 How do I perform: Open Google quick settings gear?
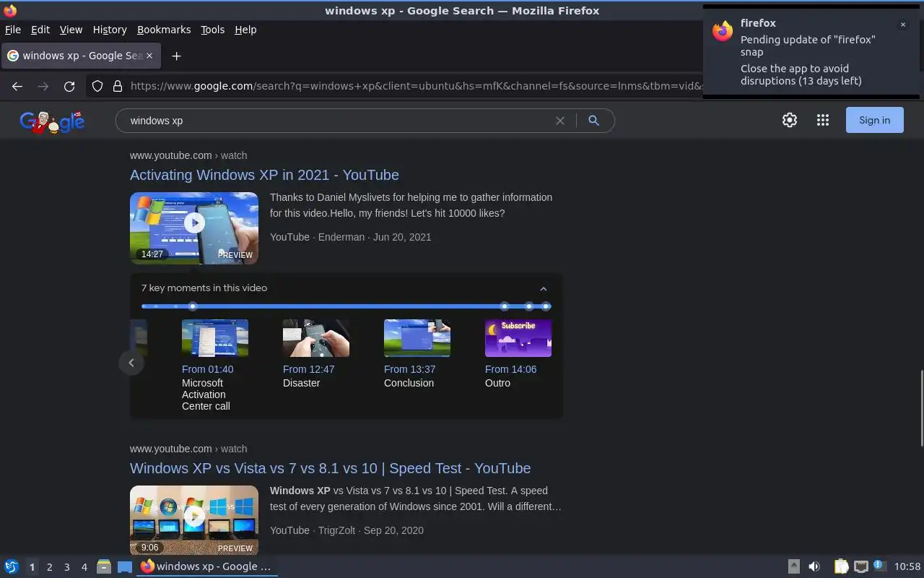[x=790, y=121]
